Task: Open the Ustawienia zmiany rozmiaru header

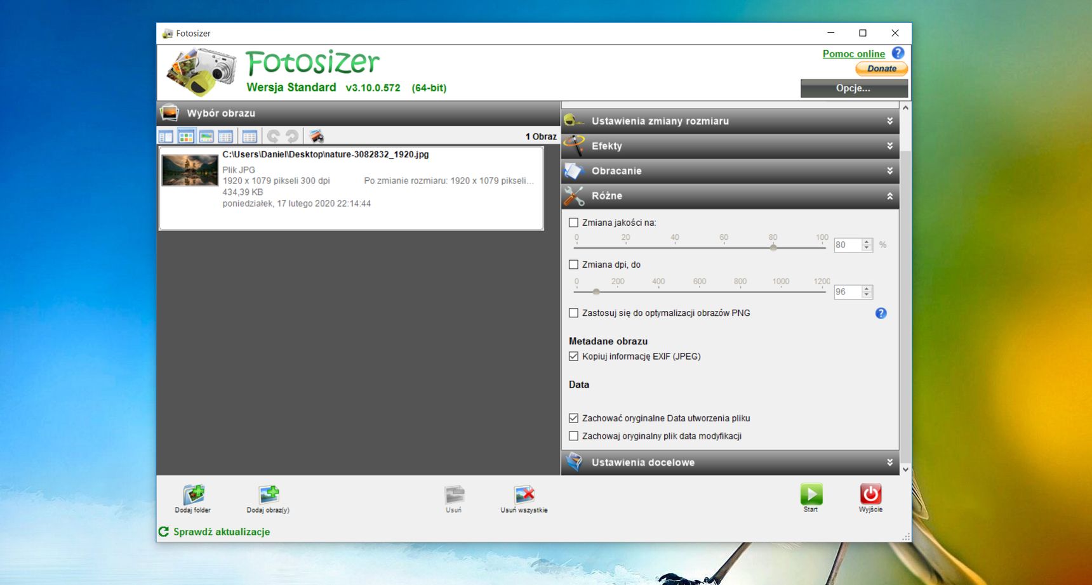Action: pos(730,121)
